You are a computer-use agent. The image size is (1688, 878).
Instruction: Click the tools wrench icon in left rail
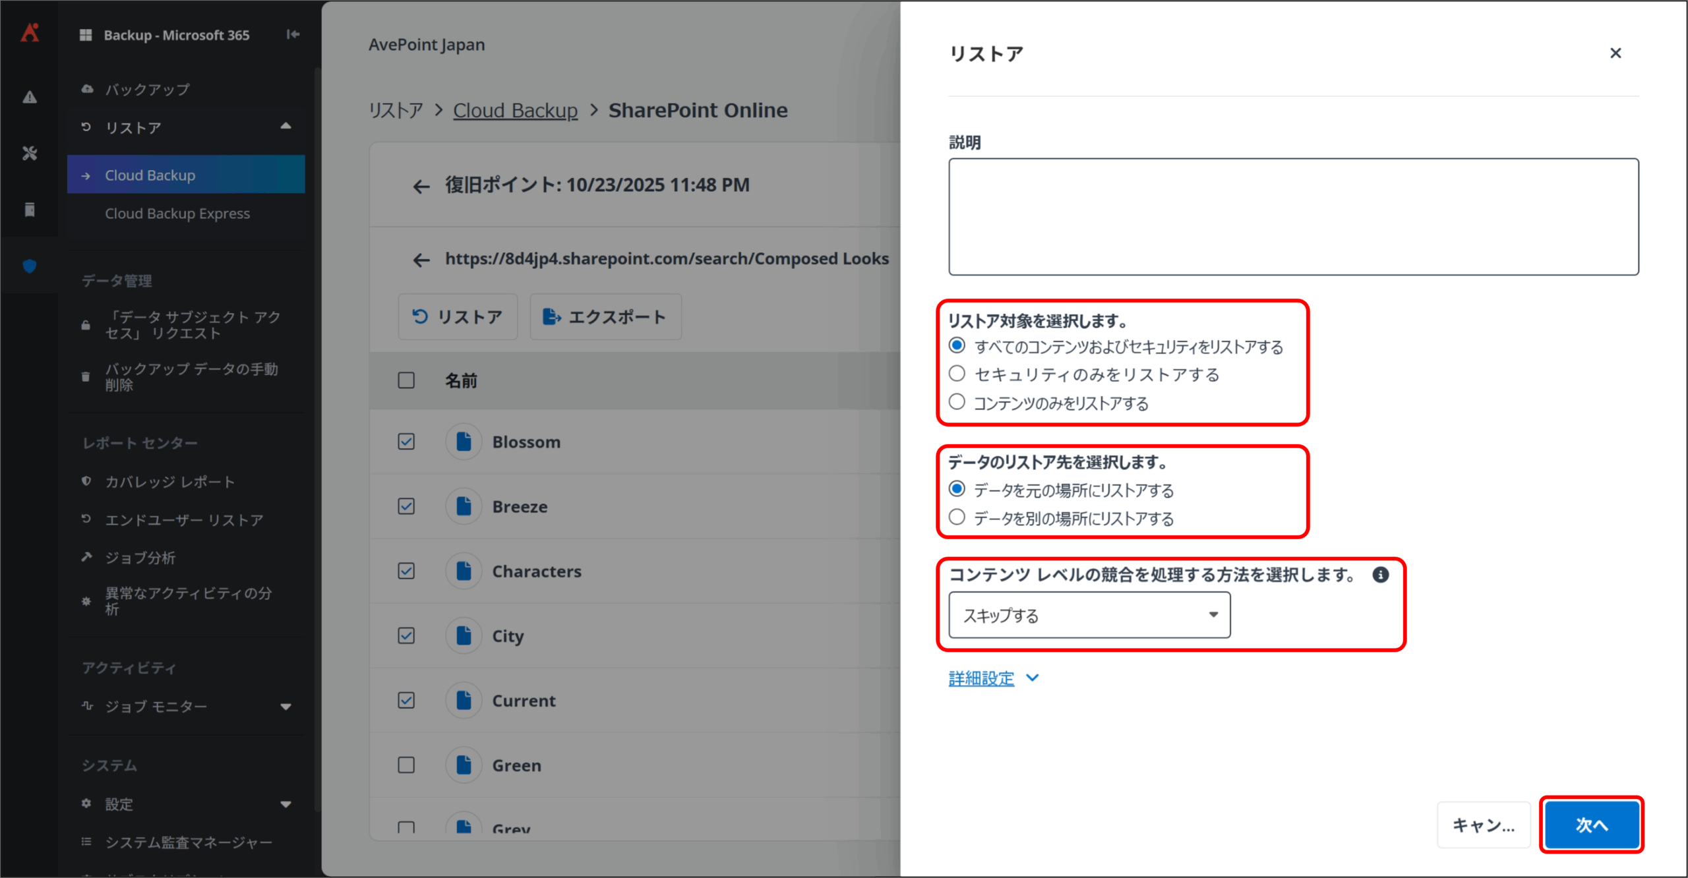click(x=30, y=154)
